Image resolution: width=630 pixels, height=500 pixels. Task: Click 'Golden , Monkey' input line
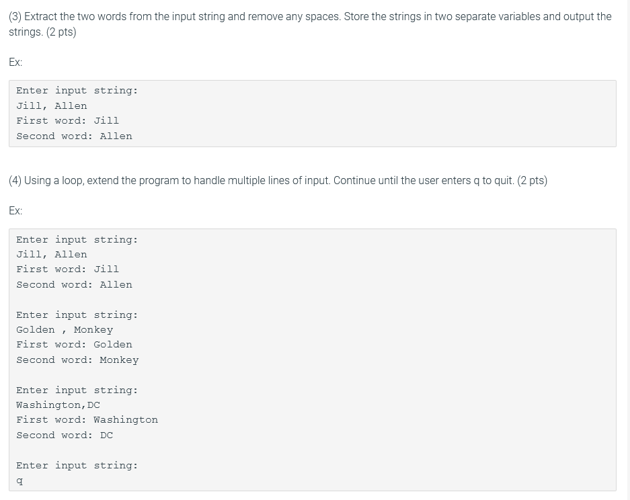(65, 330)
